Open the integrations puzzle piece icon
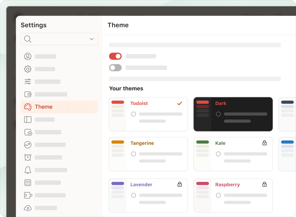The height and width of the screenshot is (217, 296). [27, 195]
